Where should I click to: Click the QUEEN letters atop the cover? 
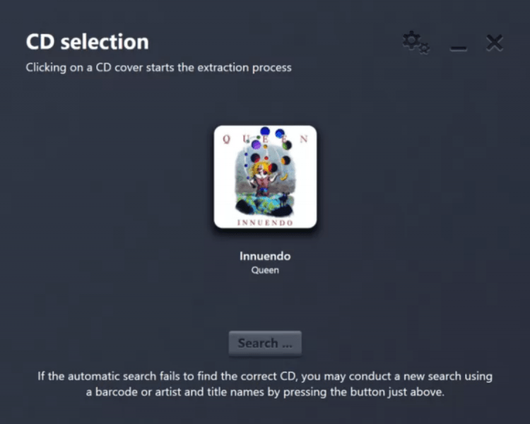click(x=265, y=138)
